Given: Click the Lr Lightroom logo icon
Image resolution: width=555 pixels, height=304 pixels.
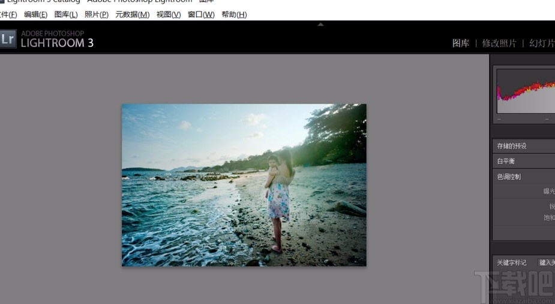Looking at the screenshot, I should point(7,38).
